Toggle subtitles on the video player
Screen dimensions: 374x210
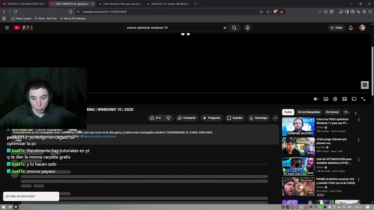326,99
